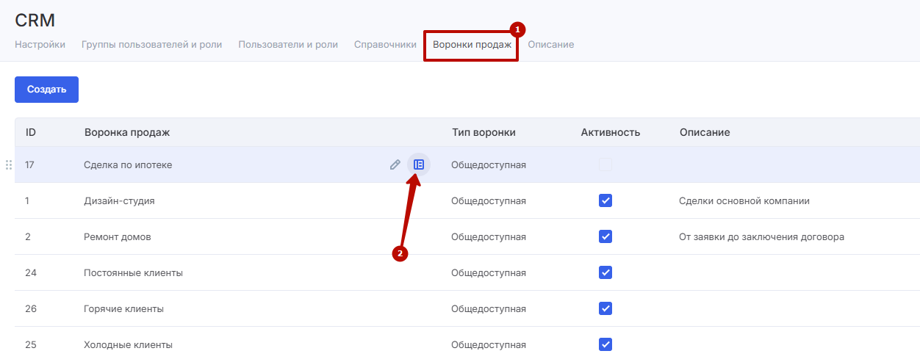920x362 pixels.
Task: Toggle activity checkbox for Холодные клиенты
Action: tap(605, 344)
